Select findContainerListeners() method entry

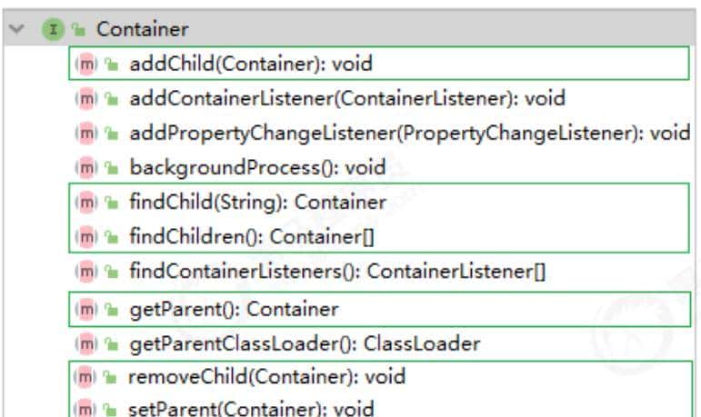coord(337,271)
